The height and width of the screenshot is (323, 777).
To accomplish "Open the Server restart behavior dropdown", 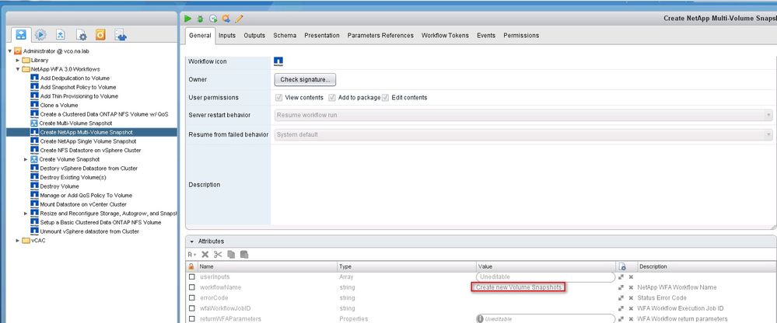I will point(523,115).
